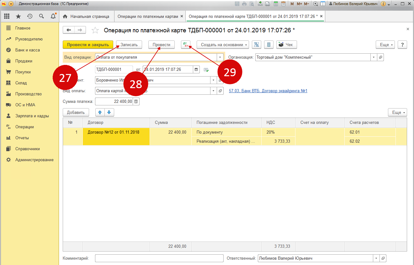Expand the Вид операции dropdown

(x=220, y=57)
